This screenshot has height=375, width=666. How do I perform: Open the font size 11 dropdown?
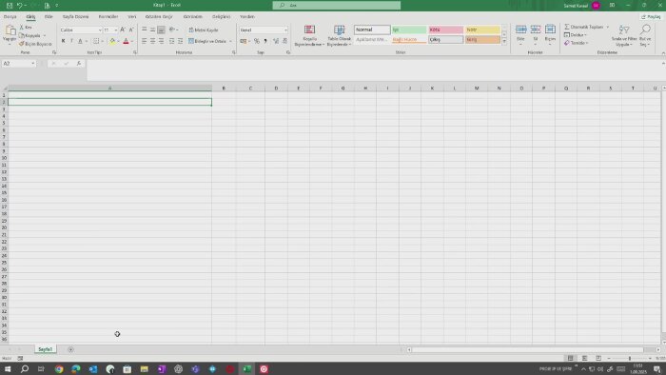[x=115, y=30]
